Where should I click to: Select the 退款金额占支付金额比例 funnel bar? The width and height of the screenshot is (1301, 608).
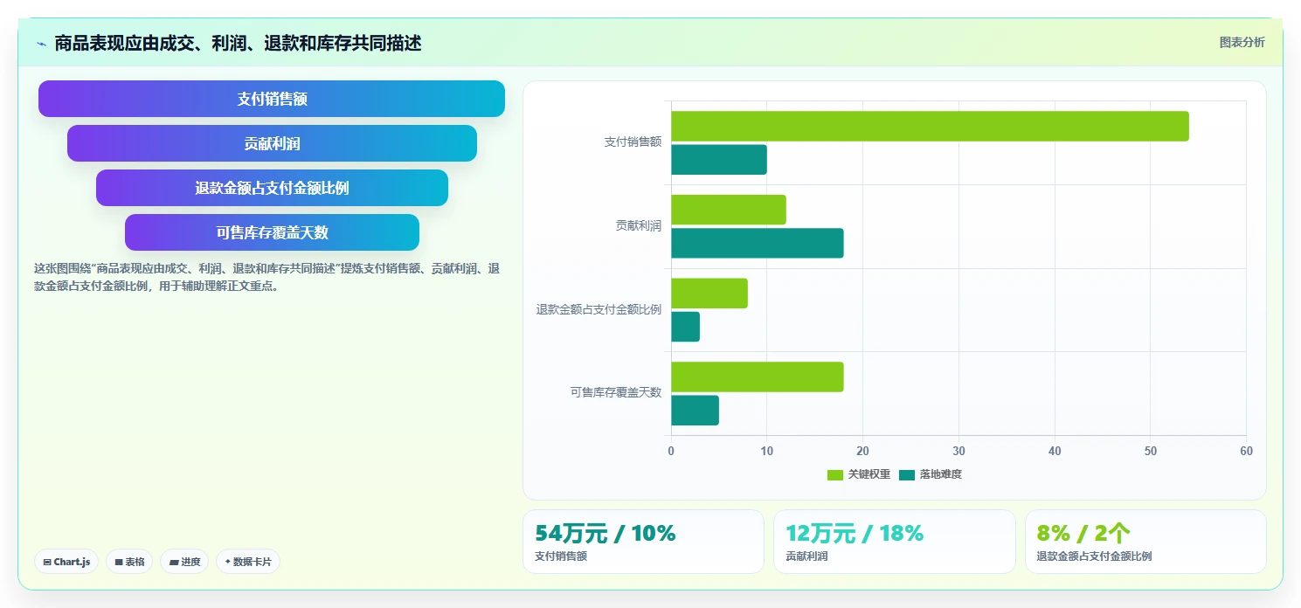click(x=272, y=188)
